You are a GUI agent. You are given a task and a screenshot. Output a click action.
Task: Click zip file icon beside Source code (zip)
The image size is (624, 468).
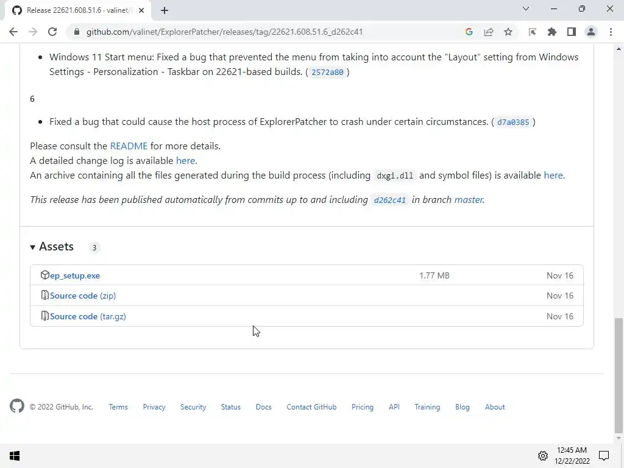45,296
